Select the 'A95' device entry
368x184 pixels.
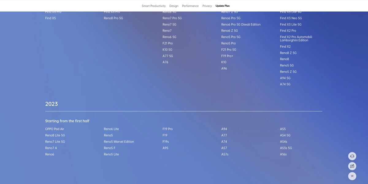coord(165,148)
